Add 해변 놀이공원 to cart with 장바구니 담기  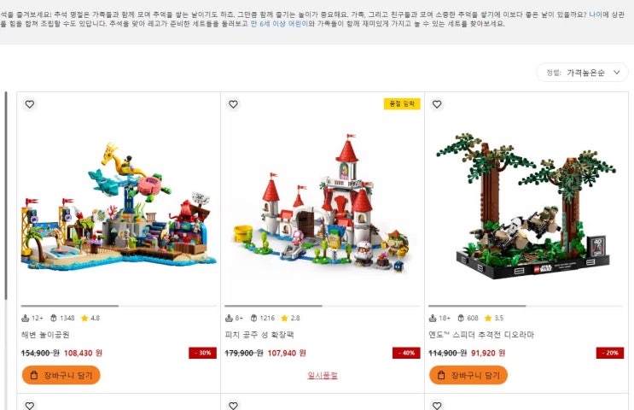61,375
